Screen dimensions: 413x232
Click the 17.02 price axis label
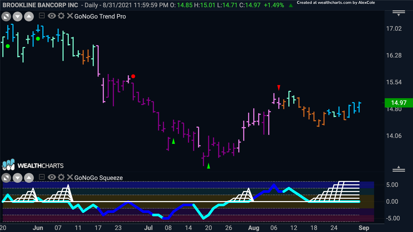[x=394, y=29]
